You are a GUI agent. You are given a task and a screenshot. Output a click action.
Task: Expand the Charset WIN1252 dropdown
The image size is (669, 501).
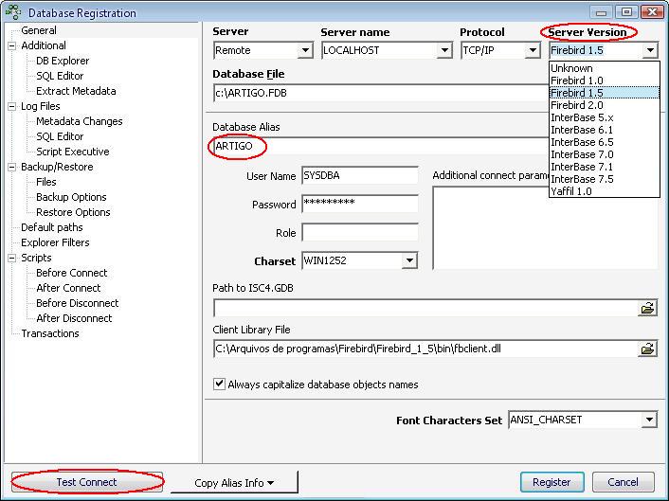(x=410, y=261)
